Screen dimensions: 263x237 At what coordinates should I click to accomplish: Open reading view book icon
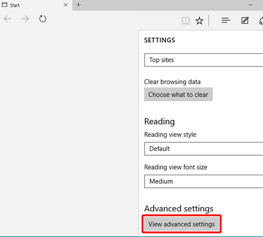(x=186, y=21)
